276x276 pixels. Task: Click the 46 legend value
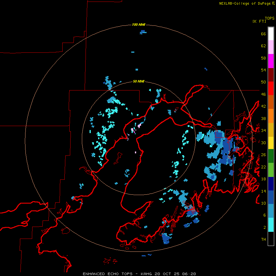pyautogui.click(x=263, y=94)
